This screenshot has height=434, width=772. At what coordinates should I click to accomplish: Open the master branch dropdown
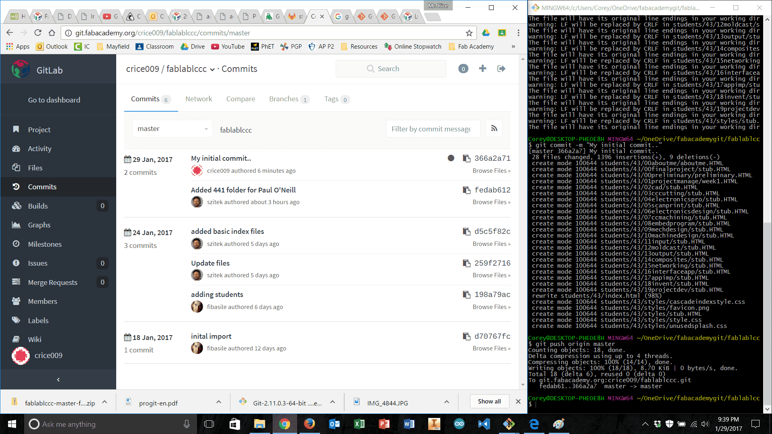point(172,129)
